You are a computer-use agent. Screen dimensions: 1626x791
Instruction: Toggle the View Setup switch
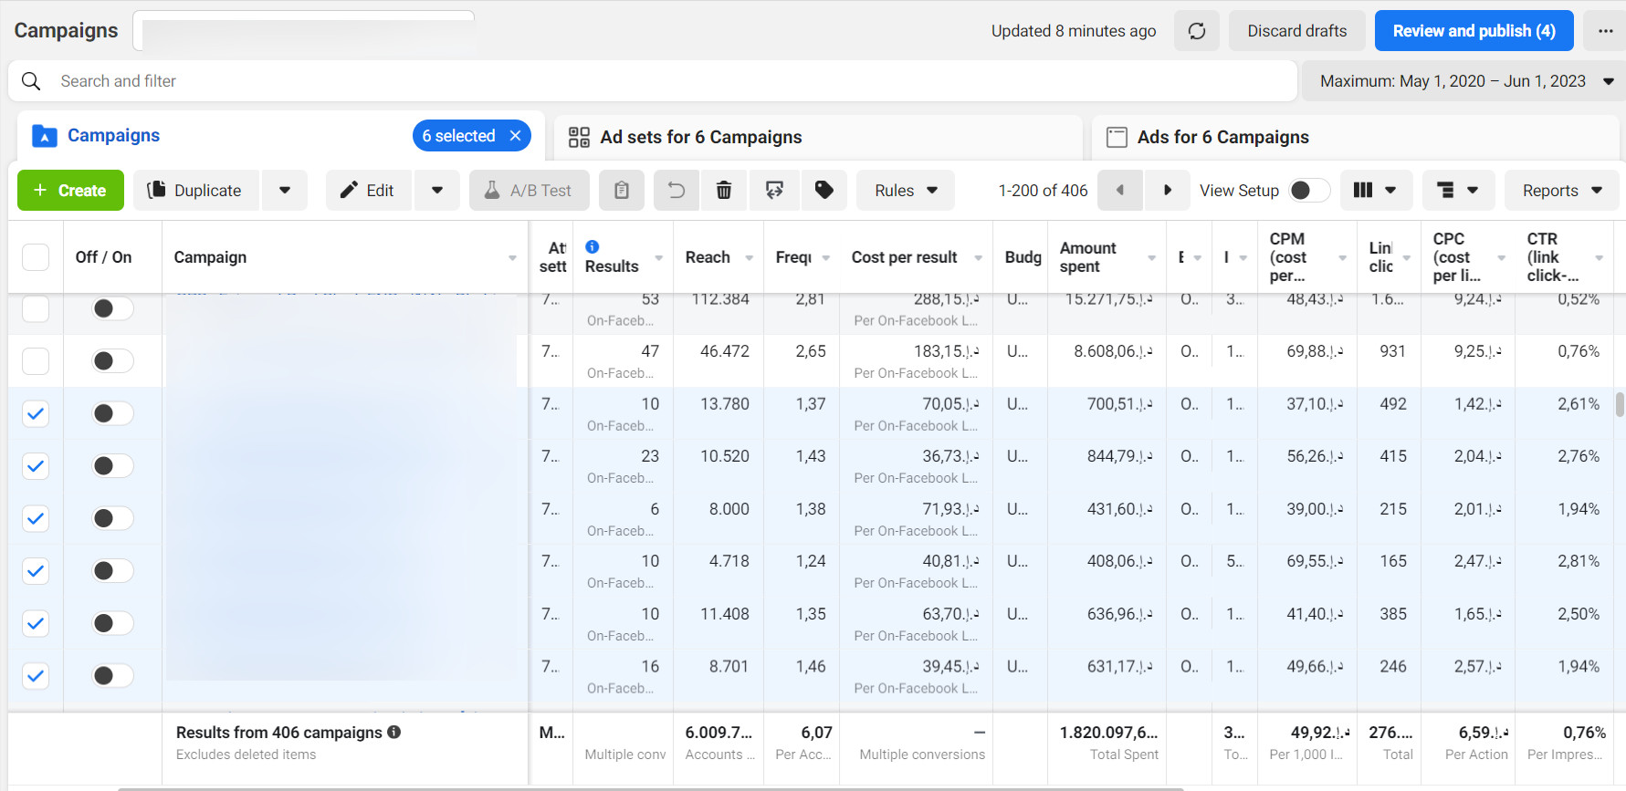(1308, 190)
